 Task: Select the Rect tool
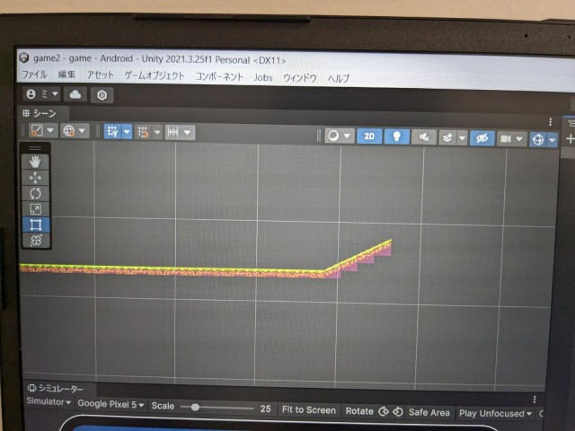click(x=36, y=224)
